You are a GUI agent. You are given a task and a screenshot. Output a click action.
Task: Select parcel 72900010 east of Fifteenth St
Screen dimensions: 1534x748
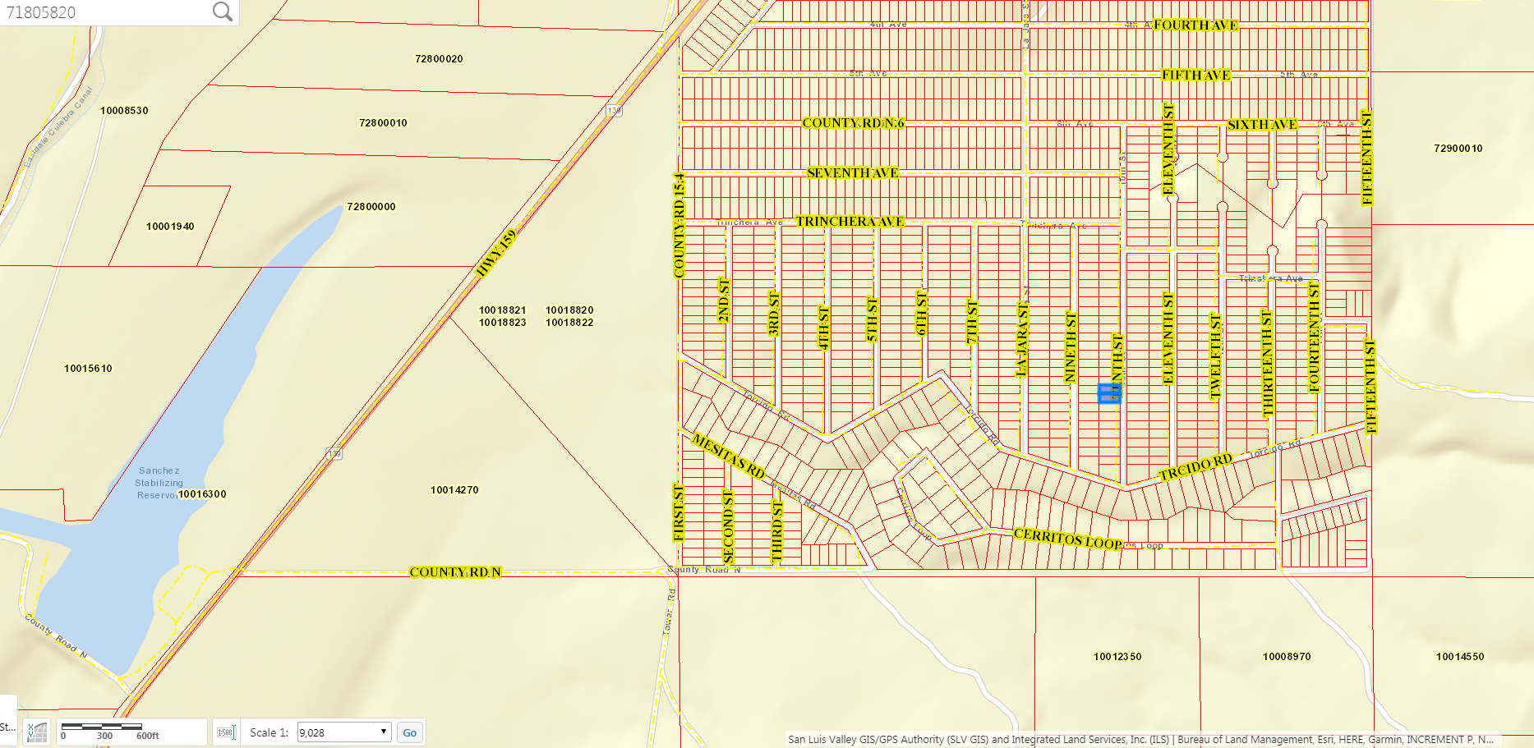[x=1458, y=149]
